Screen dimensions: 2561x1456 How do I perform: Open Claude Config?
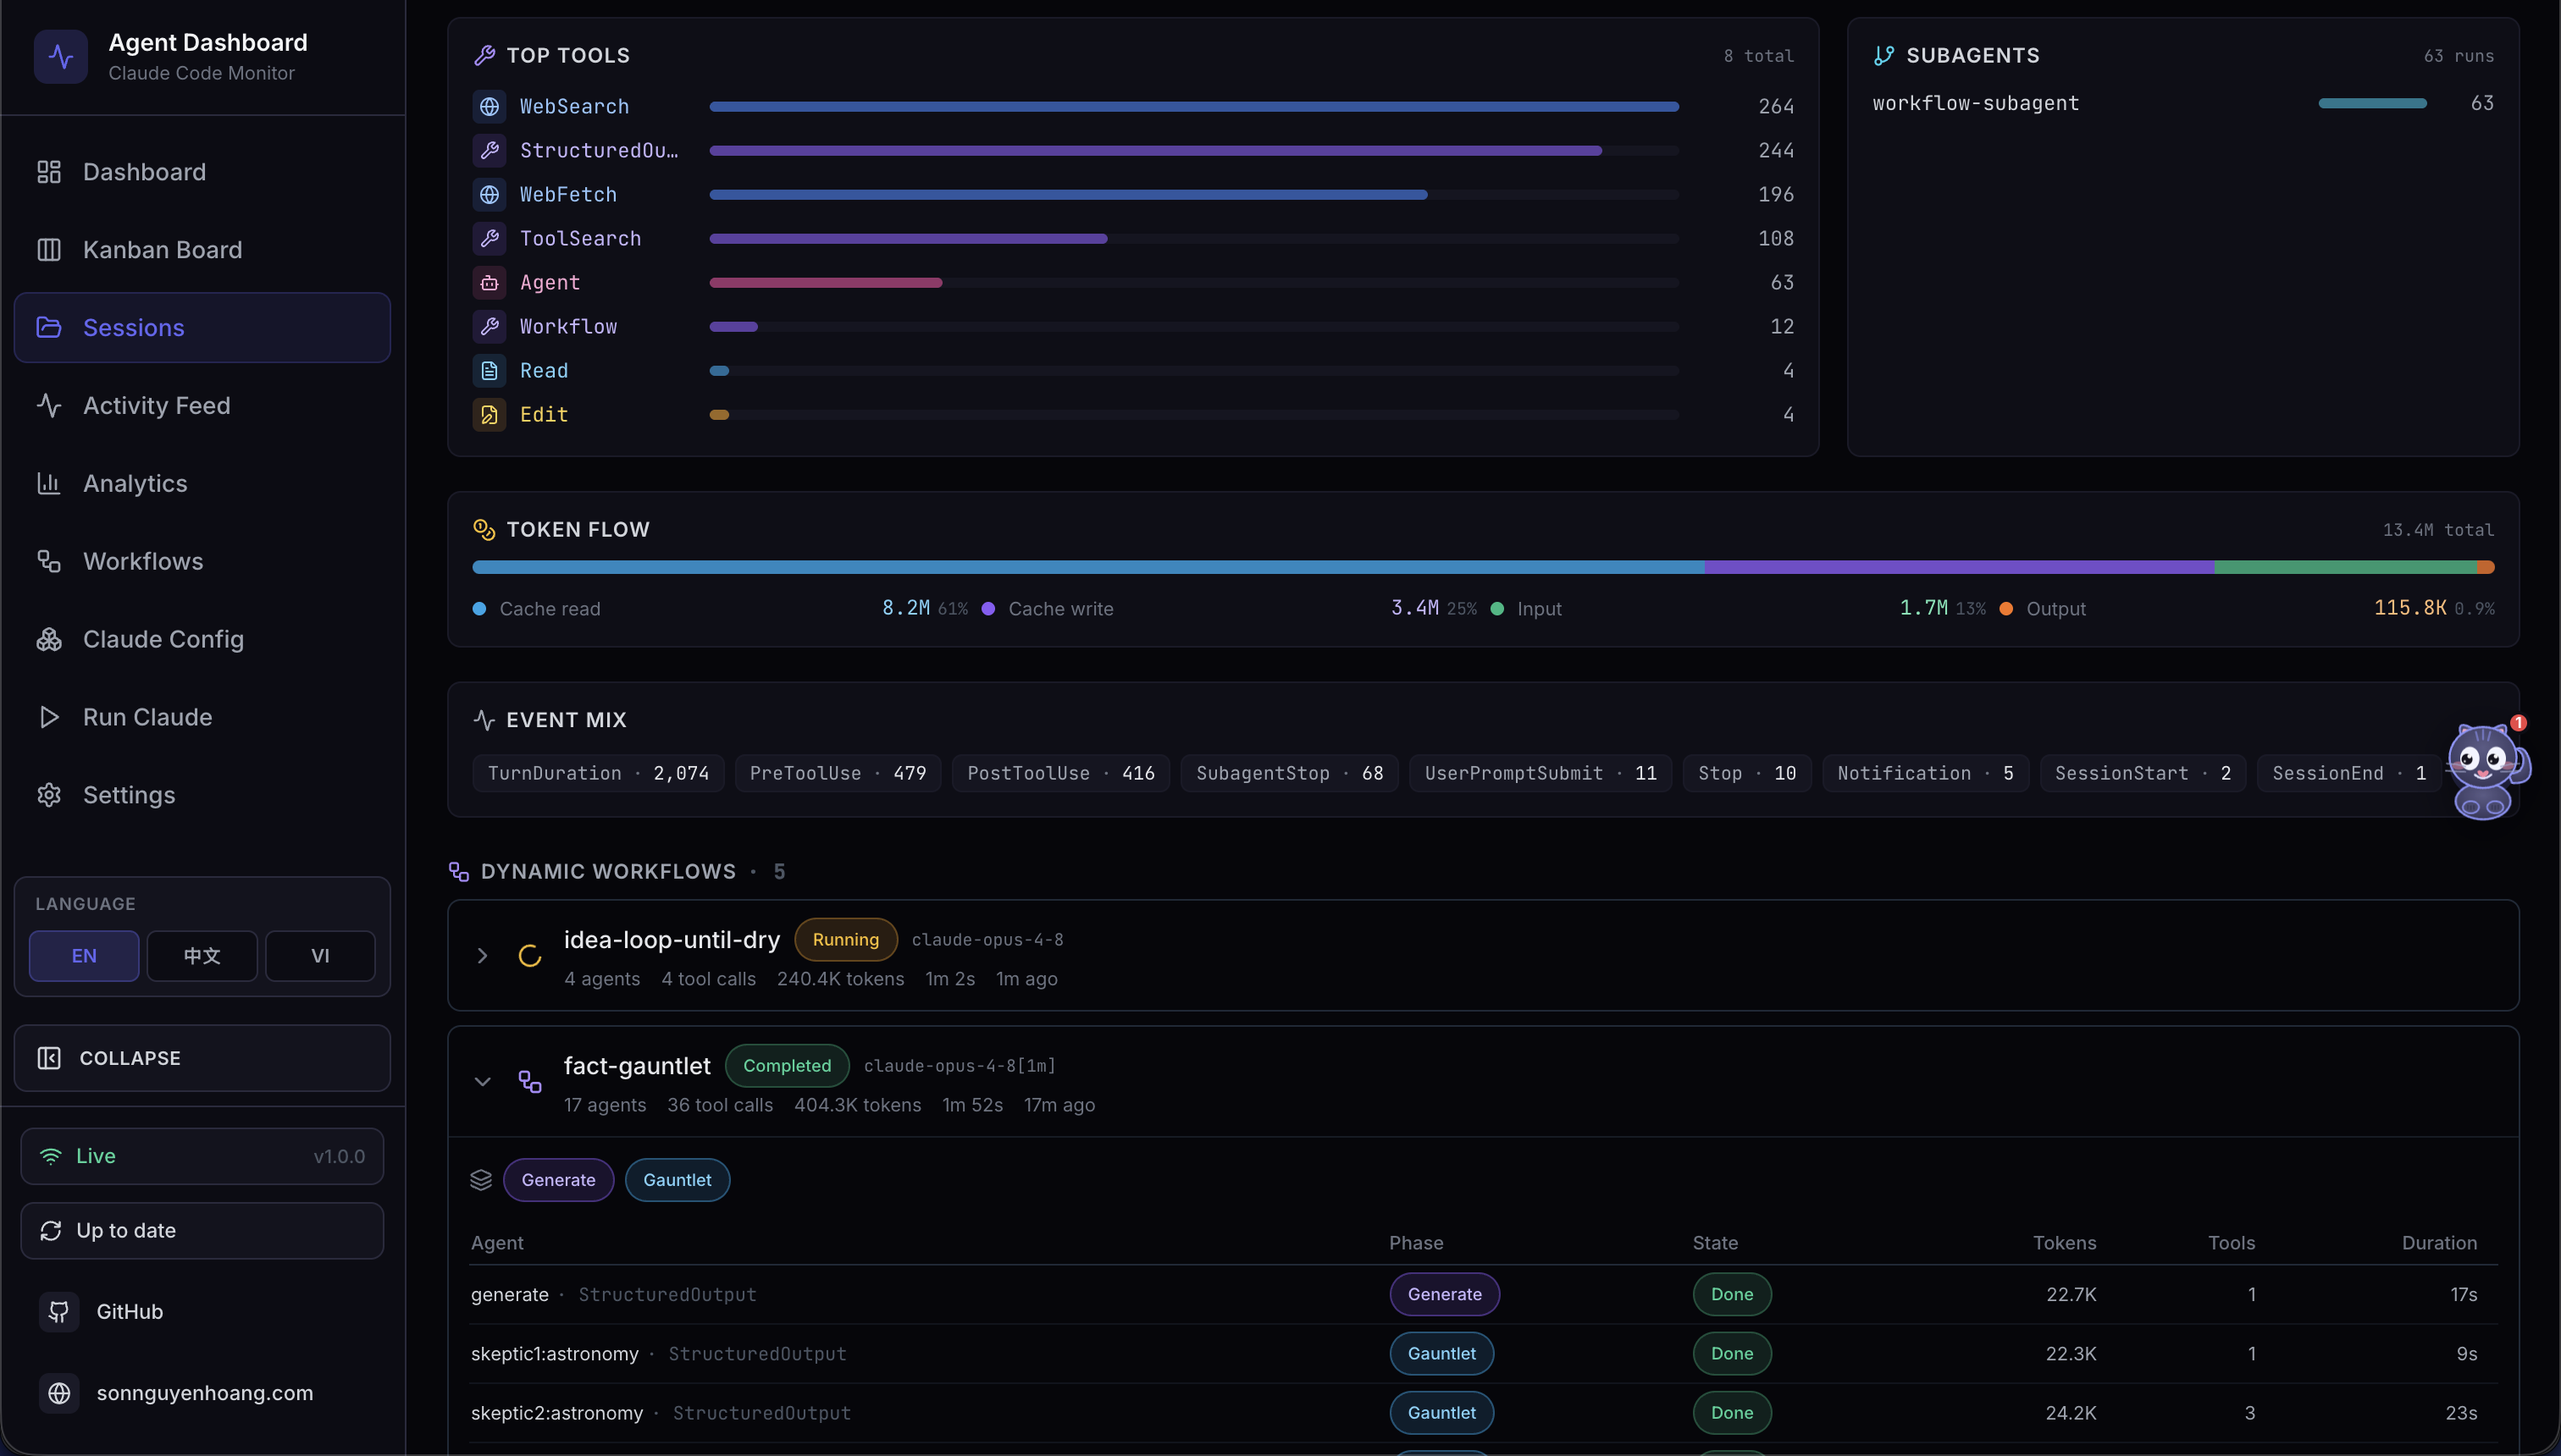click(202, 640)
